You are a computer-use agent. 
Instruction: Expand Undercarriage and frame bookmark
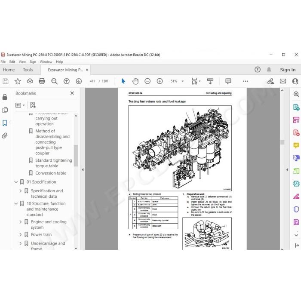coord(21,243)
